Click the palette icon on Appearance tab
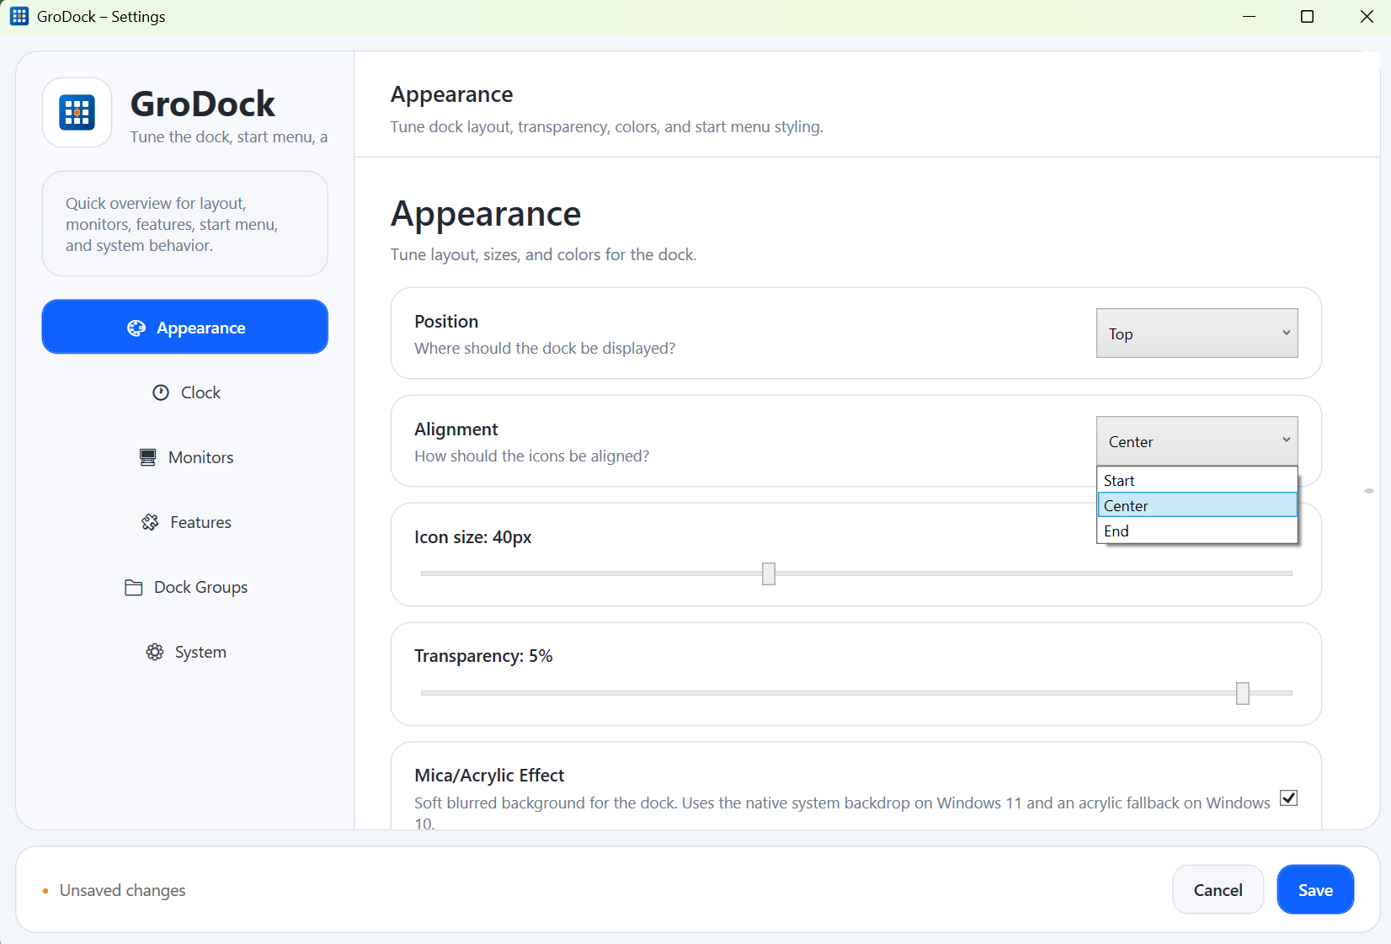 tap(136, 328)
